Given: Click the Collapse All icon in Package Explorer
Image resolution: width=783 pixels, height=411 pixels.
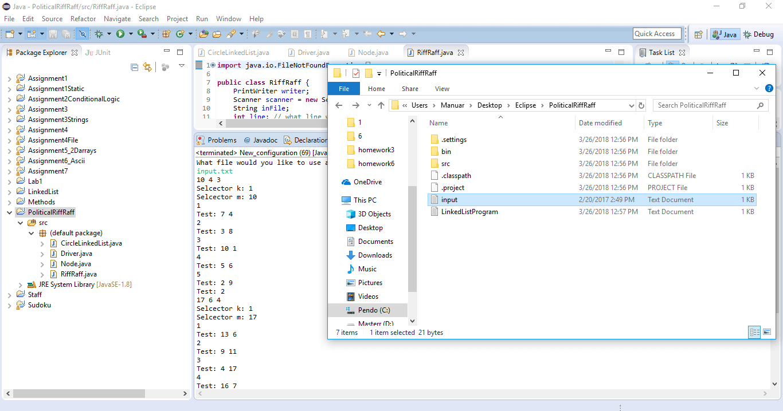Looking at the screenshot, I should [x=135, y=67].
